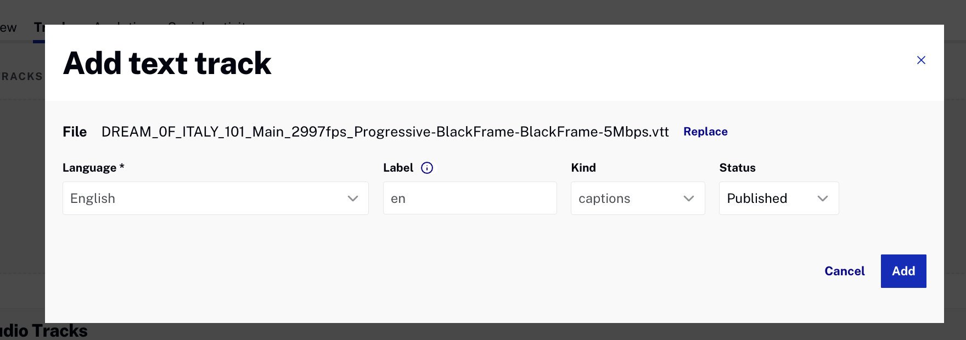
Task: Click the chevron arrow in Status field
Action: (823, 199)
